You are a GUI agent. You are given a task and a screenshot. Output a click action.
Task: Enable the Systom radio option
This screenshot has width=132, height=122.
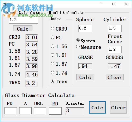[x=78, y=40]
